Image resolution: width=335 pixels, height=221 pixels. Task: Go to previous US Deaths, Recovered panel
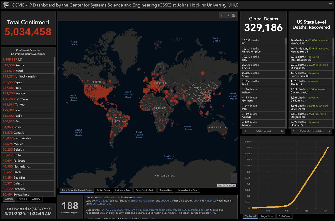(293, 131)
